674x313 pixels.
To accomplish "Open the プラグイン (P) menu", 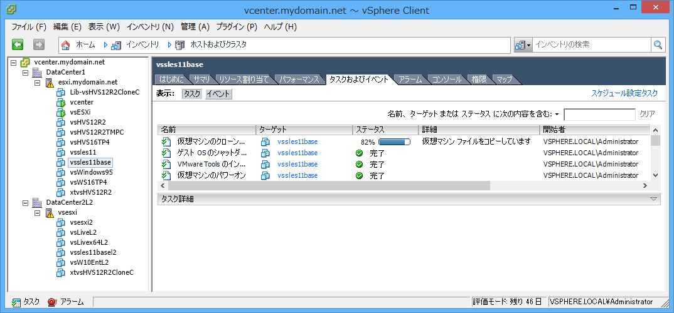I will (x=237, y=27).
